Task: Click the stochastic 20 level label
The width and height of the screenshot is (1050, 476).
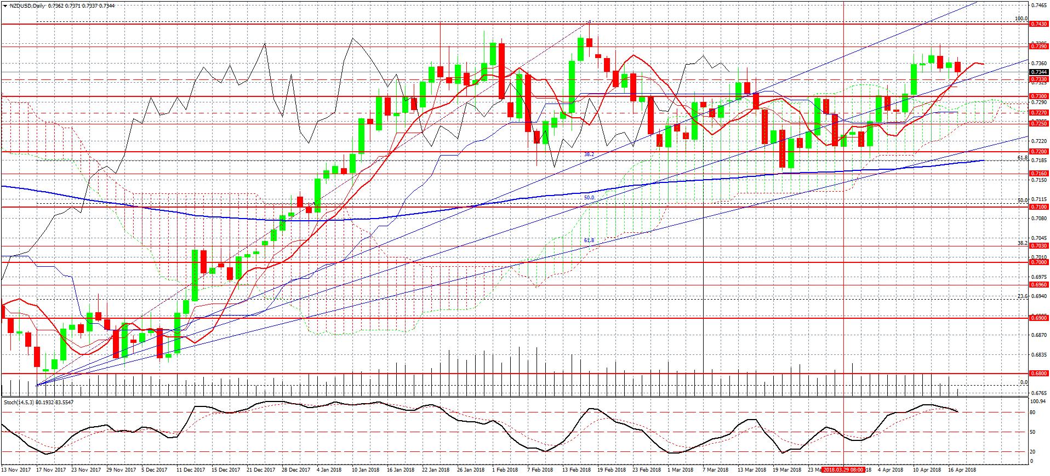Action: tap(1033, 451)
